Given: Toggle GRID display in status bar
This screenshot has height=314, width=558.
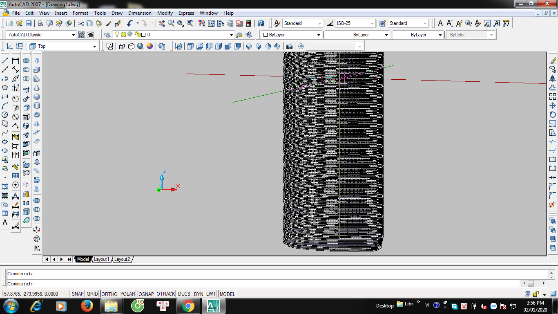Looking at the screenshot, I should [x=92, y=294].
